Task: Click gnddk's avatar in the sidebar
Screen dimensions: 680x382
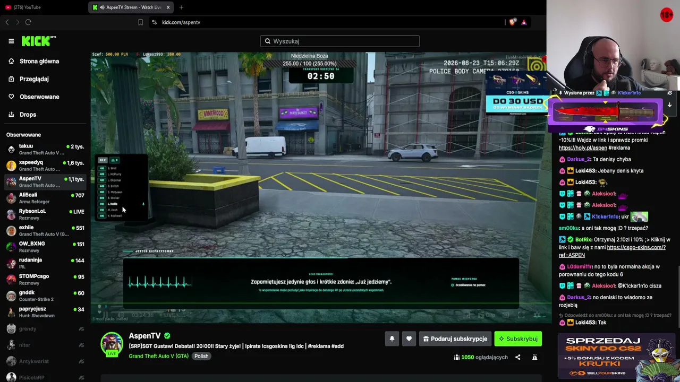Action: click(11, 296)
